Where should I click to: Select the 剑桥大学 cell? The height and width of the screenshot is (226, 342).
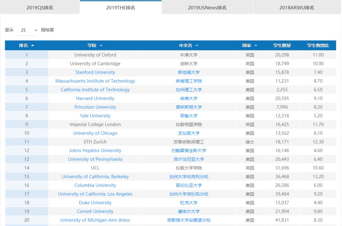[189, 63]
